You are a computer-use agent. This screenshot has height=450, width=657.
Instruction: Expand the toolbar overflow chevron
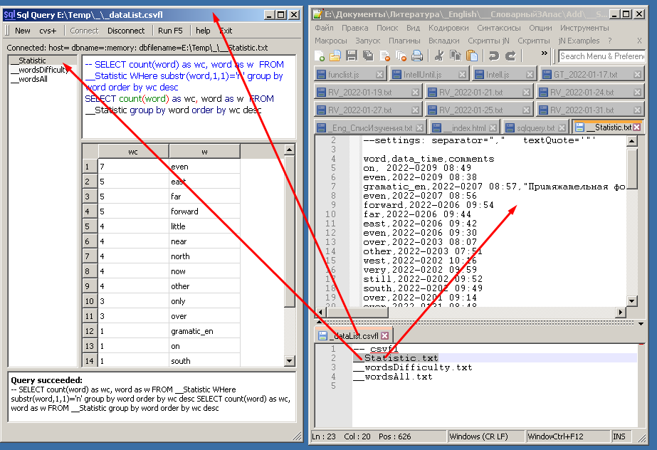coord(545,53)
